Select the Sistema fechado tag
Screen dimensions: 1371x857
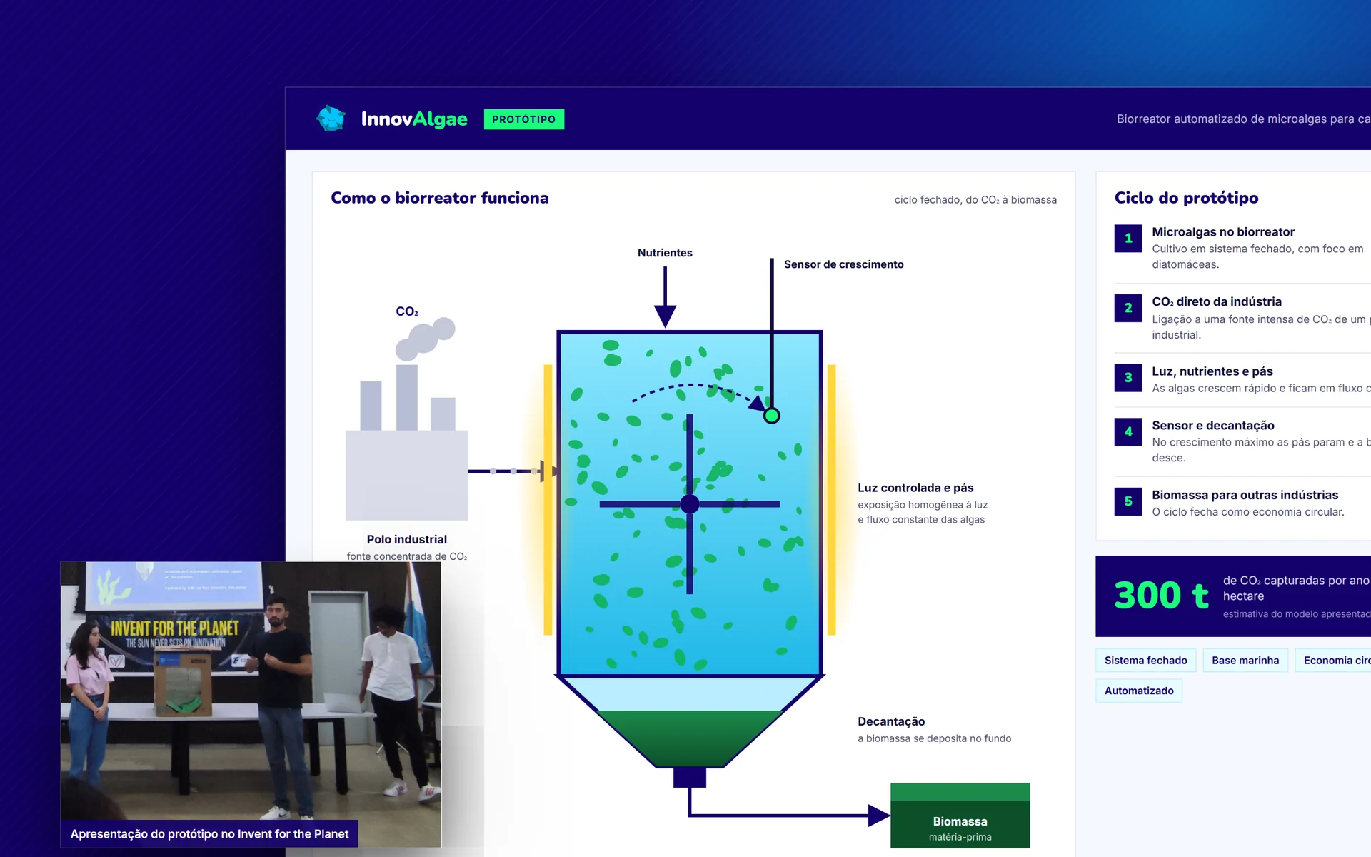tap(1145, 661)
